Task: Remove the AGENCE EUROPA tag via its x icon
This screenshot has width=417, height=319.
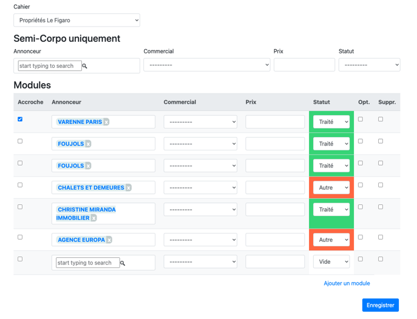Action: 109,240
